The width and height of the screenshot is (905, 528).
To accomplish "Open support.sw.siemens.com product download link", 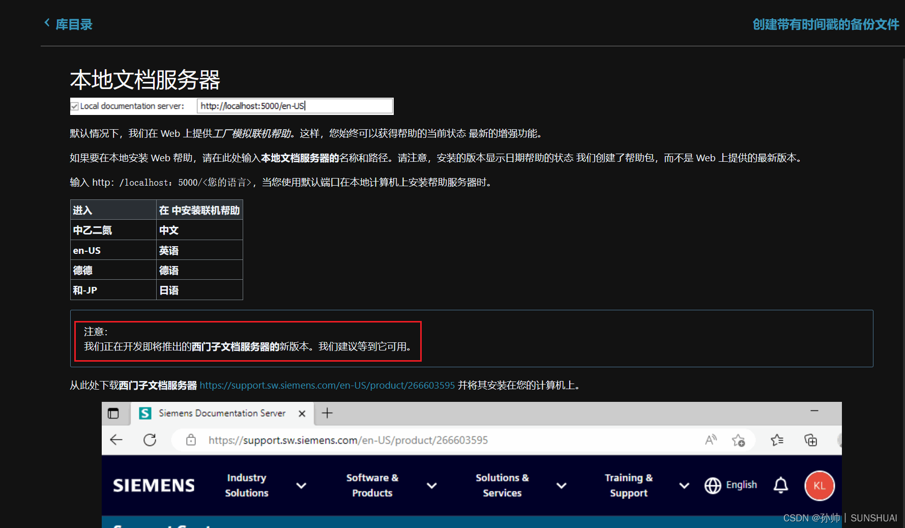I will pos(327,386).
